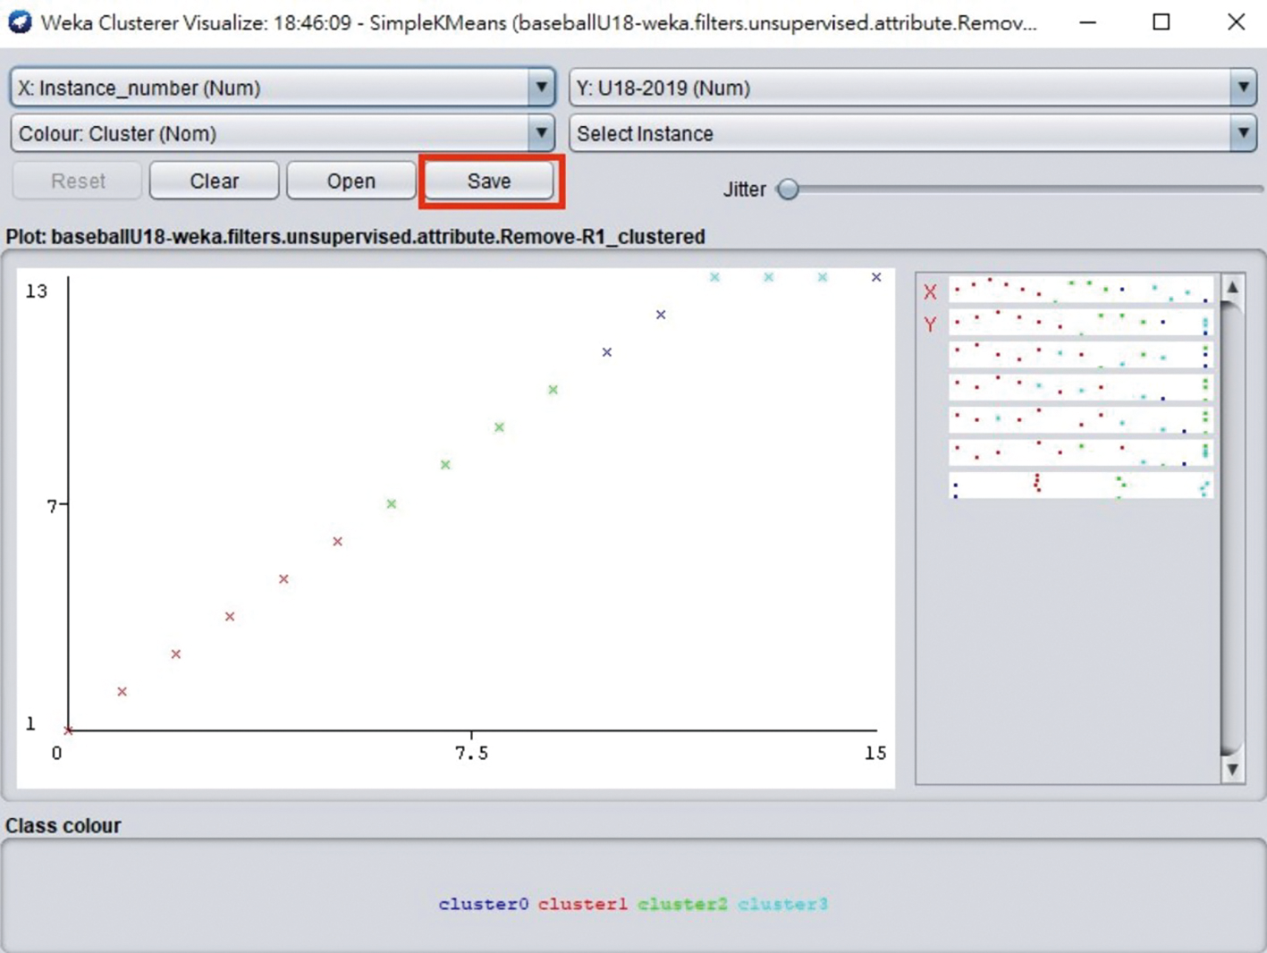Click the attribute panel vertical scrollbar thumb
Screen dimensions: 1267x953
1232,527
